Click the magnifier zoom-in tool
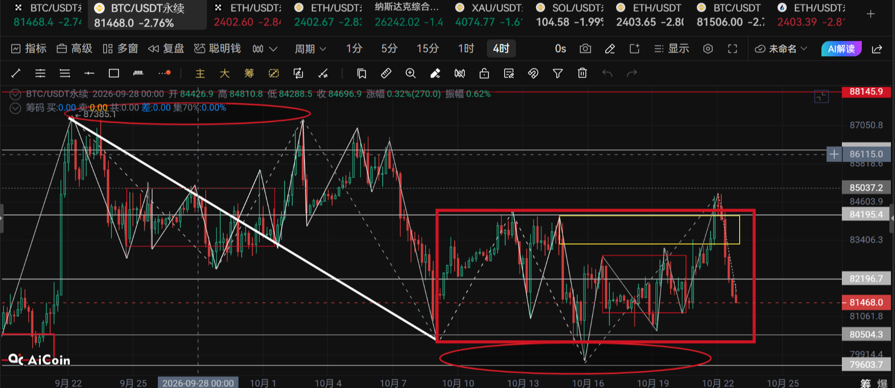The width and height of the screenshot is (895, 388). [x=411, y=73]
